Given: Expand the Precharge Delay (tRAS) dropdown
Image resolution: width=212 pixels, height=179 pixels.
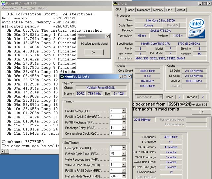Looking at the screenshot, I should [124, 128].
